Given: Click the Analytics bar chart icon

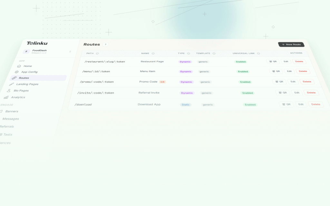Looking at the screenshot, I should point(6,97).
